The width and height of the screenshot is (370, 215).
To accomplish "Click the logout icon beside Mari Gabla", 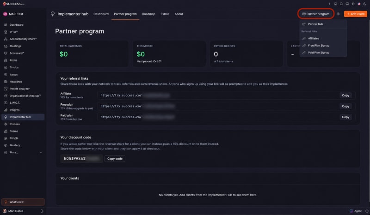I will tap(42, 211).
